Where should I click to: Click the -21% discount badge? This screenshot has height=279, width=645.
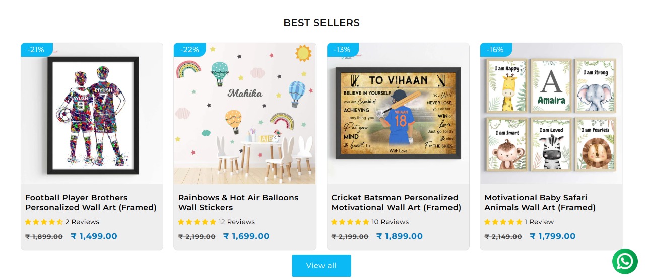(36, 50)
